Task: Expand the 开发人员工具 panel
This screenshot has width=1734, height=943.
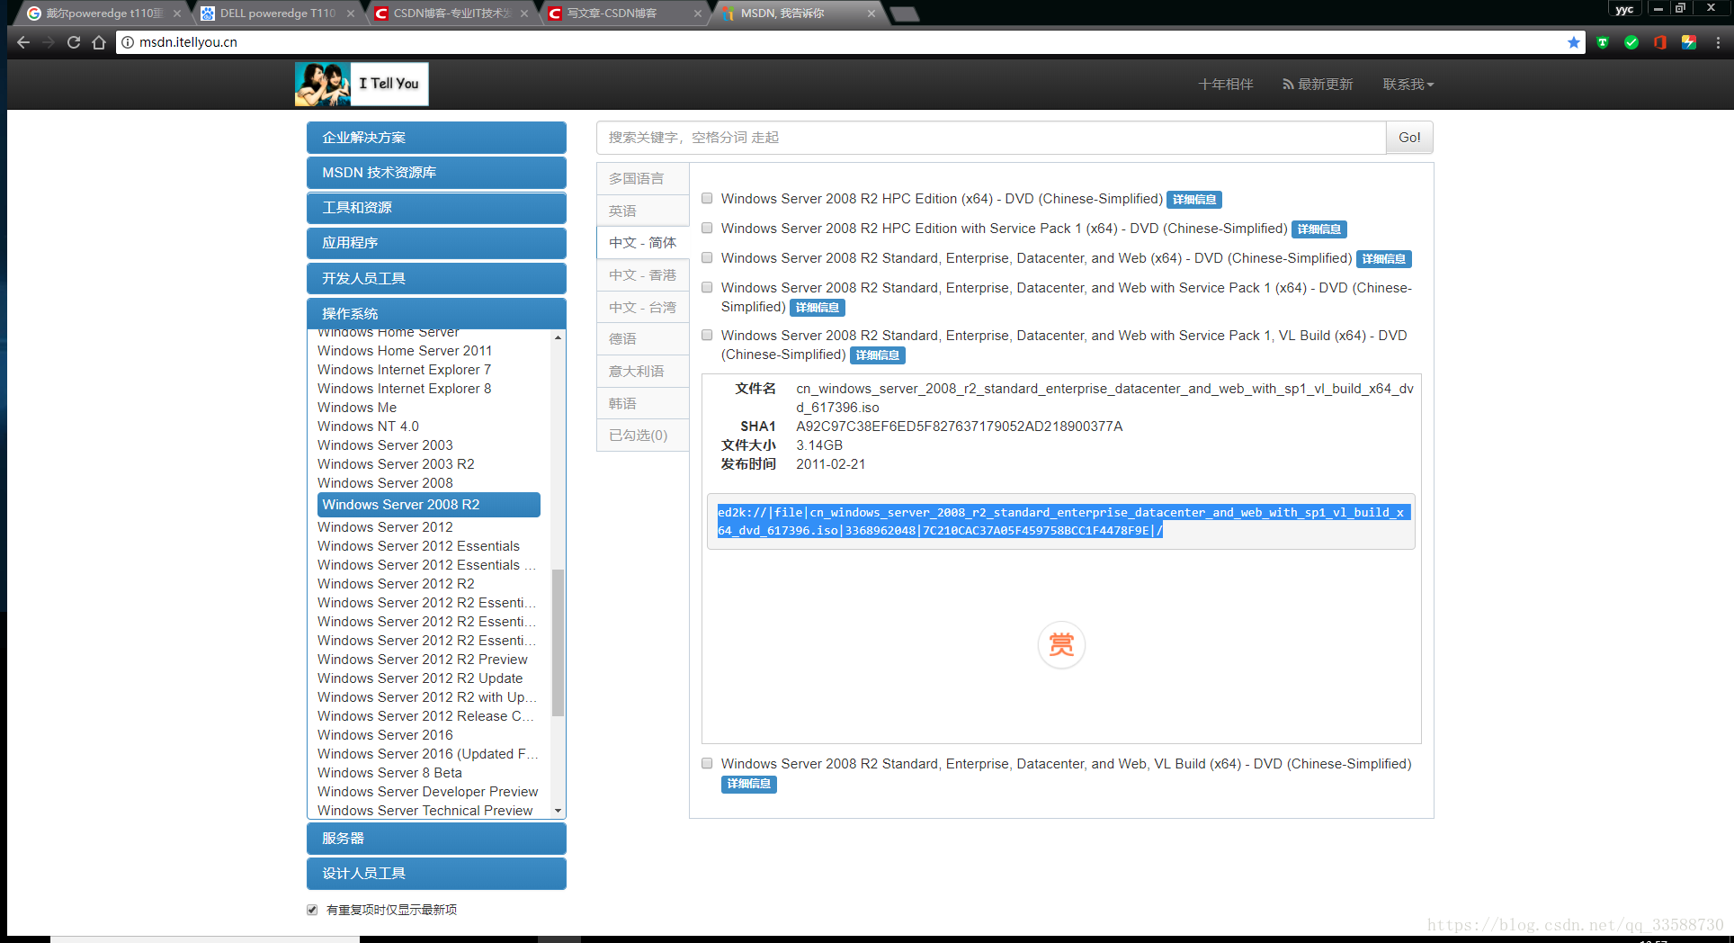Action: 436,279
